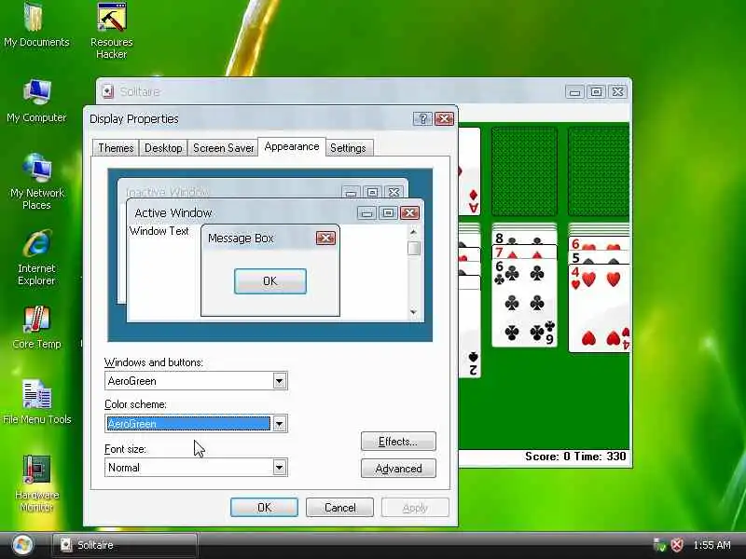Click the red shield security tray icon
This screenshot has width=746, height=559.
point(677,545)
